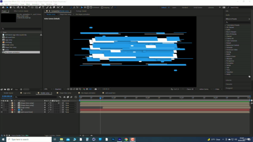The image size is (253, 142).
Task: Open the Active Camera view dropdown
Action: pos(205,89)
